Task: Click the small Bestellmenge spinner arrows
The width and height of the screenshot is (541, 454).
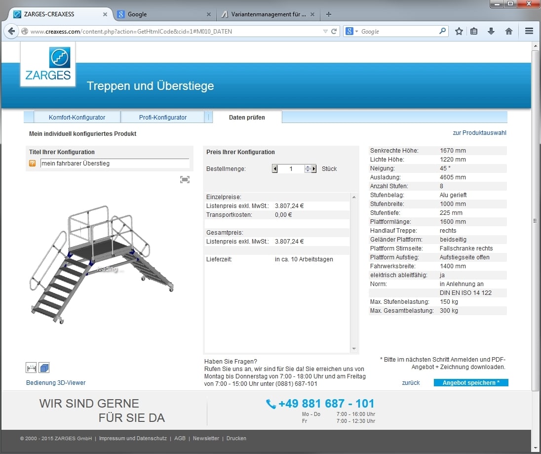Action: click(308, 169)
